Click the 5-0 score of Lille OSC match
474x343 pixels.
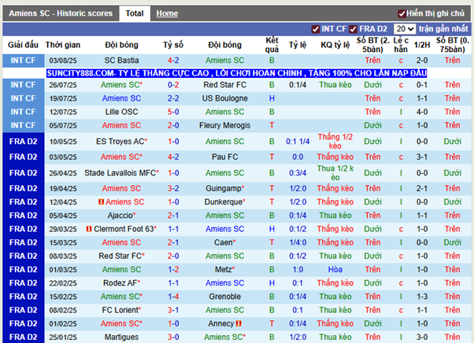click(173, 112)
